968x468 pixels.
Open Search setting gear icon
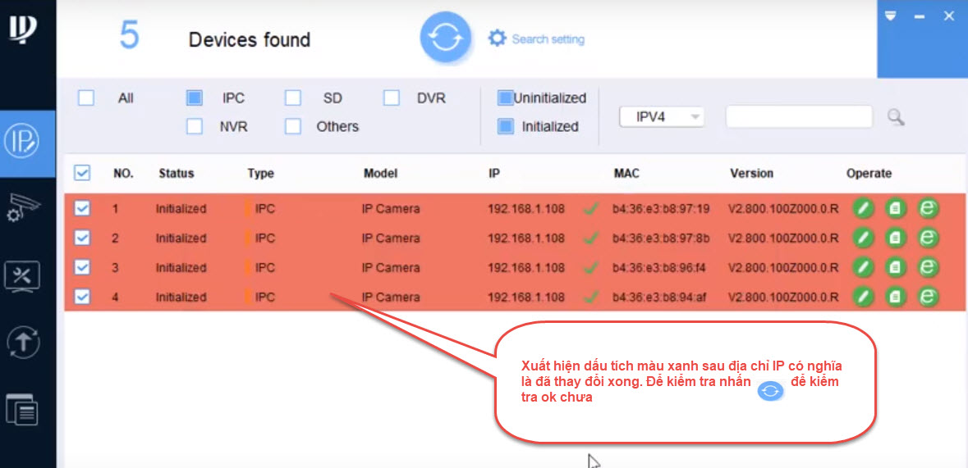(x=497, y=39)
